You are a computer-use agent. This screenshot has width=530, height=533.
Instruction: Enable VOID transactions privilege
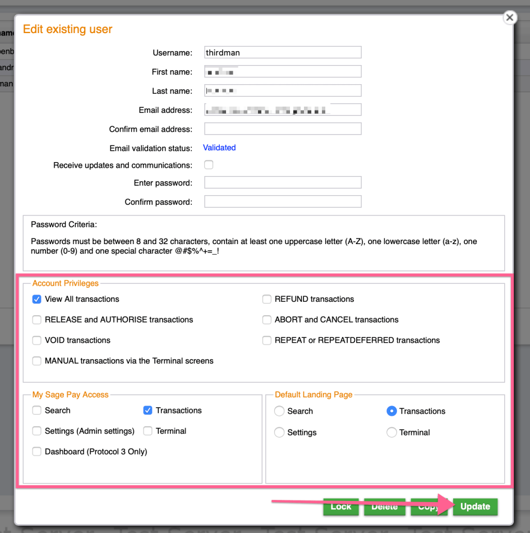point(36,340)
